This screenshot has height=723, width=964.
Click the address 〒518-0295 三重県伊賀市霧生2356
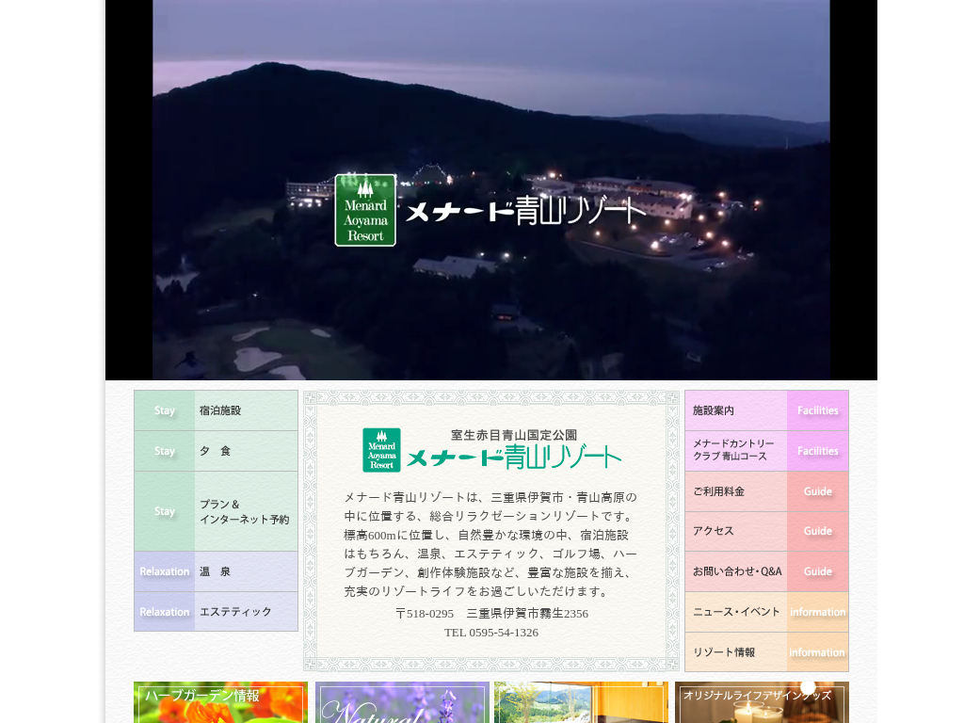(x=491, y=614)
